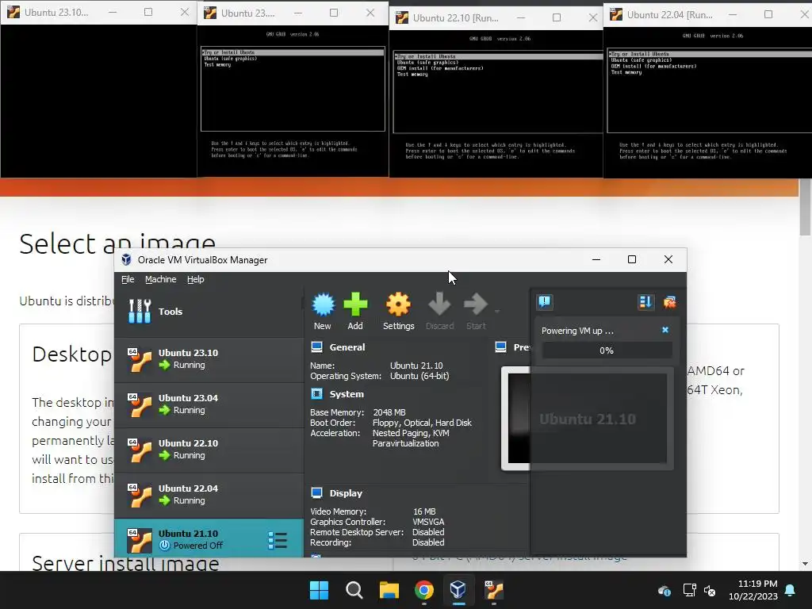The width and height of the screenshot is (812, 609).
Task: Click the Desktop heading on the webpage
Action: 71,354
